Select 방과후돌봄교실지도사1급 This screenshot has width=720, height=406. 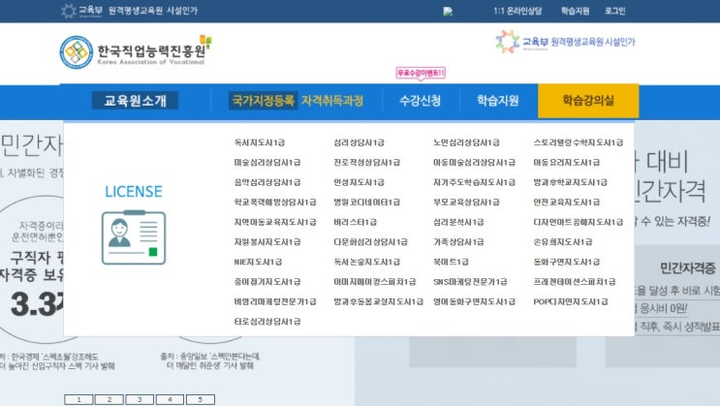(x=378, y=301)
